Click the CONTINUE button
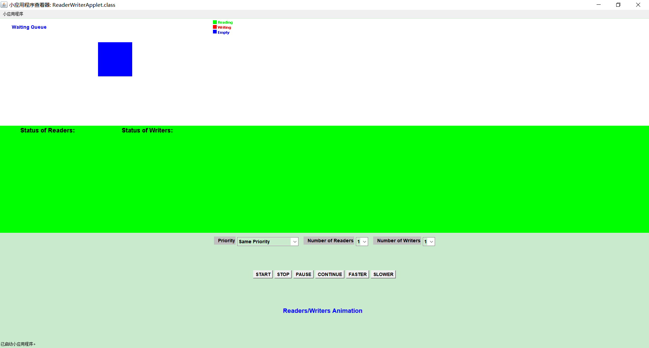Viewport: 649px width, 348px height. (x=330, y=274)
